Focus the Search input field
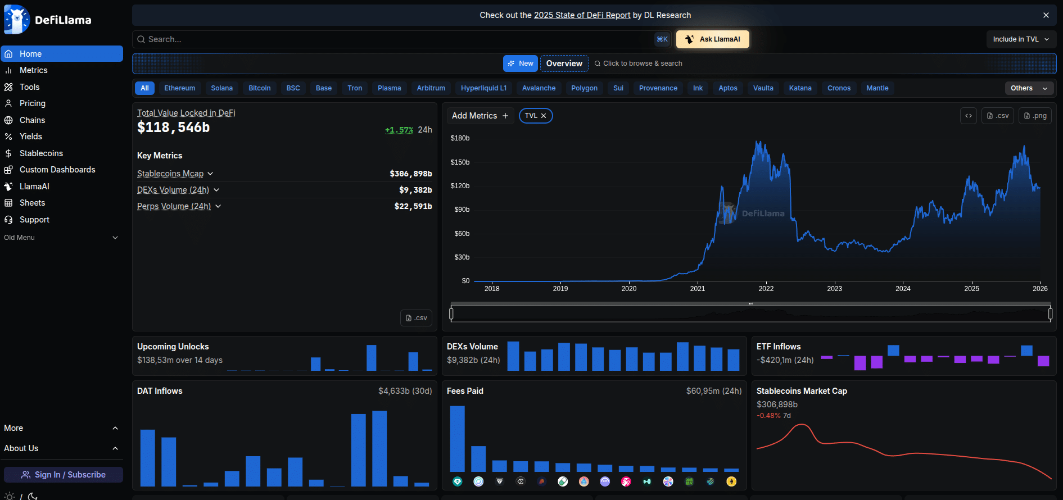 [393, 39]
